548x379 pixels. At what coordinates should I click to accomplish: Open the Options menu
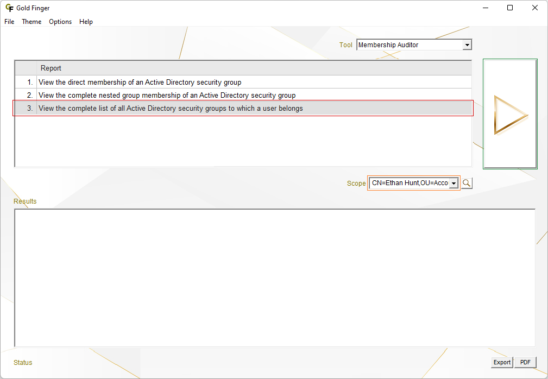[60, 22]
